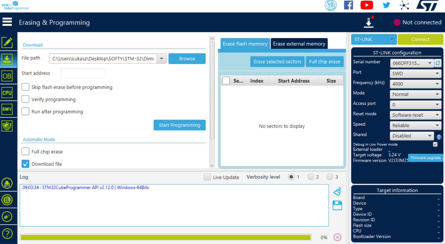Open the CPU panel
This screenshot has width=445, height=244.
coord(7,93)
